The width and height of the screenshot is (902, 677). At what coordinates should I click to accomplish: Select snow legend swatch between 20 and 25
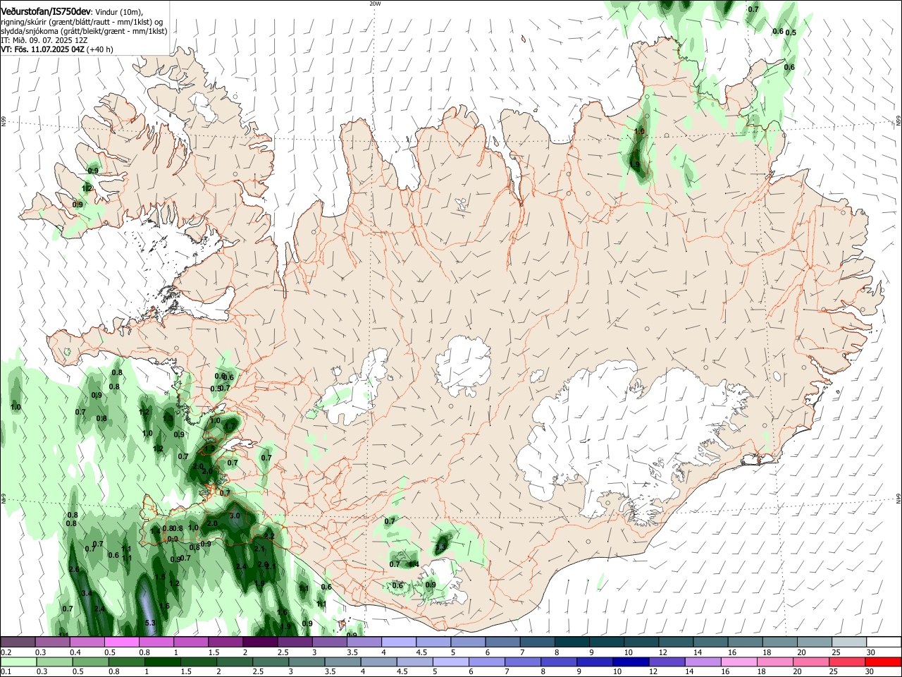click(816, 642)
